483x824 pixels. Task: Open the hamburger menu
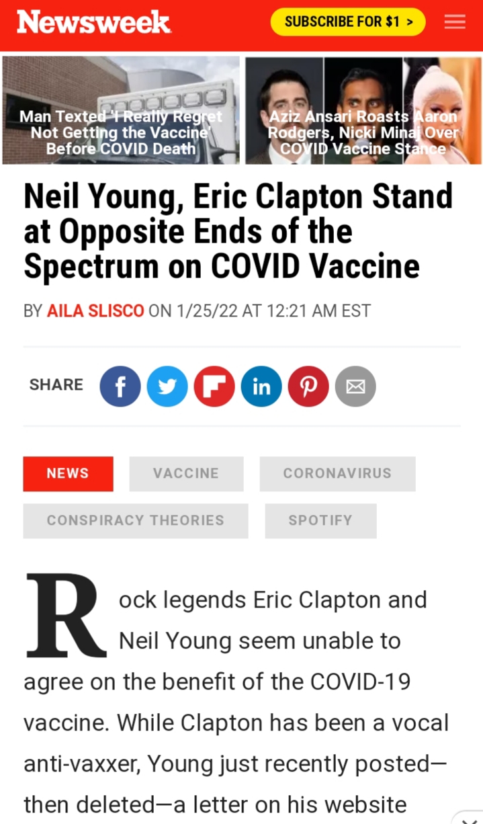[x=455, y=22]
